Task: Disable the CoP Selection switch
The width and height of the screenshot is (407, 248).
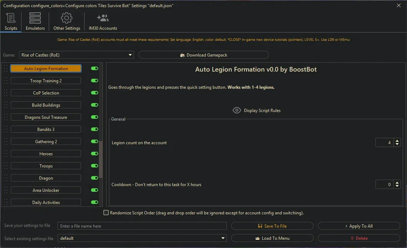Action: pyautogui.click(x=95, y=93)
